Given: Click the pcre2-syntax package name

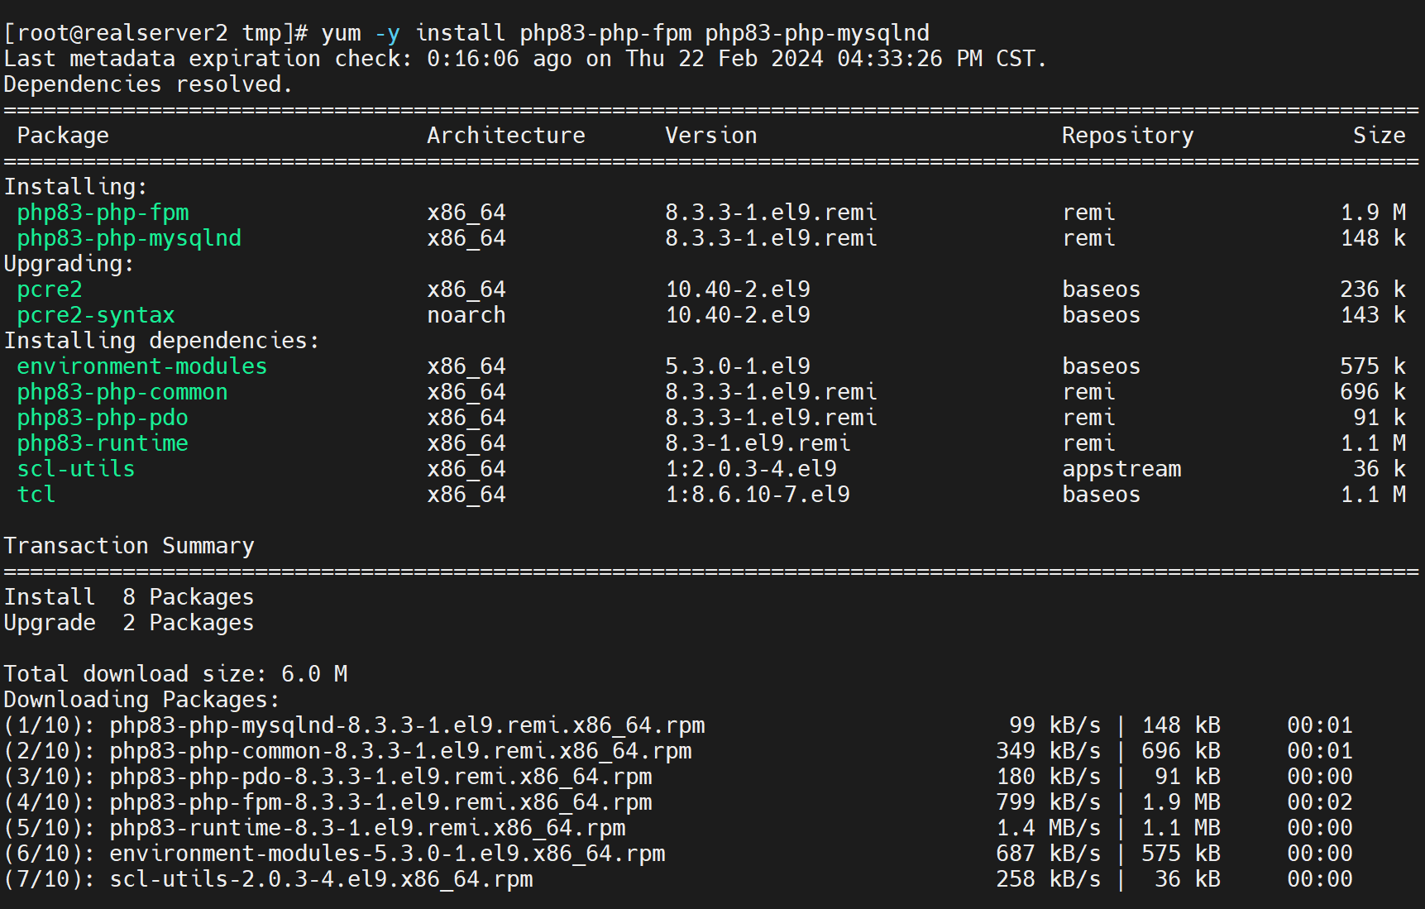Looking at the screenshot, I should (96, 315).
